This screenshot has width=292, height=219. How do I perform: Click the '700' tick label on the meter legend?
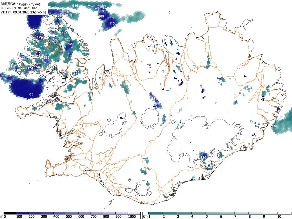click(x=93, y=217)
